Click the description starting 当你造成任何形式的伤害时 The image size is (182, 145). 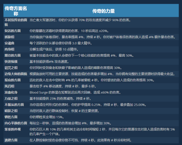coord(88,105)
